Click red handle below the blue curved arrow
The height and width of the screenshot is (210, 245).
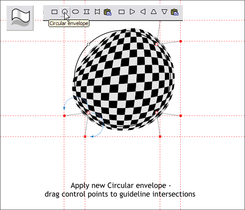(x=85, y=136)
